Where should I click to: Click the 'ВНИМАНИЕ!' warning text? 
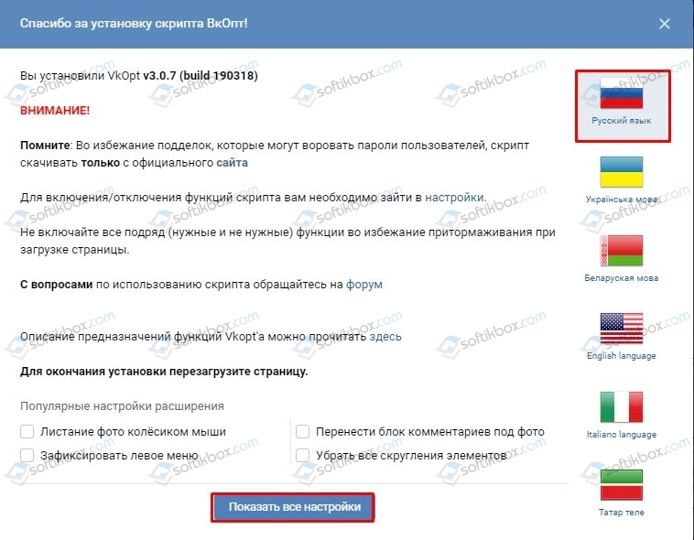(x=55, y=111)
